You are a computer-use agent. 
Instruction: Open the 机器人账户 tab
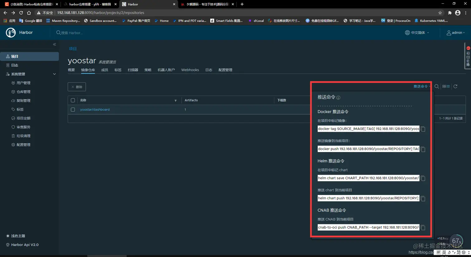click(166, 70)
